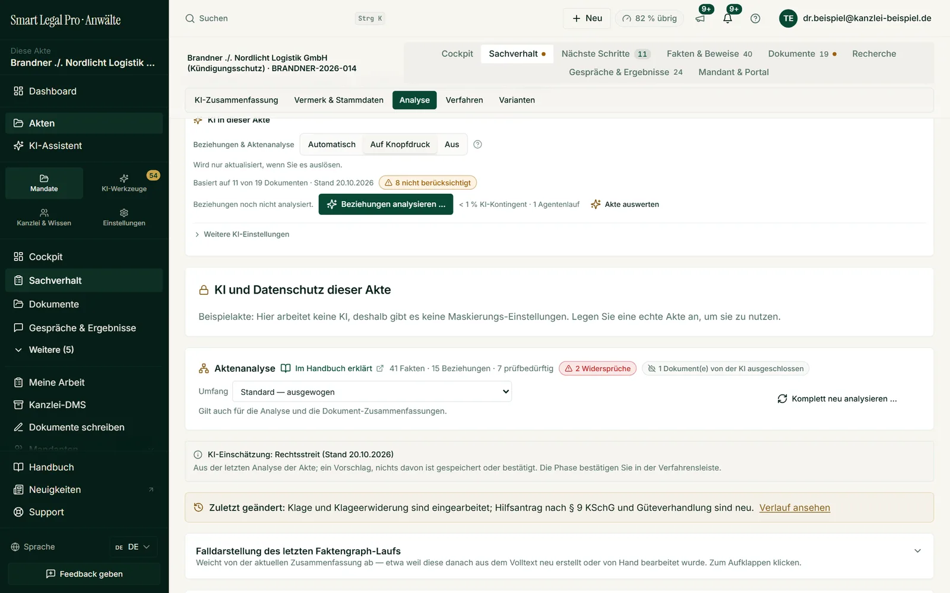Screen dimensions: 950x593
Task: Click the Neu button
Action: (587, 18)
